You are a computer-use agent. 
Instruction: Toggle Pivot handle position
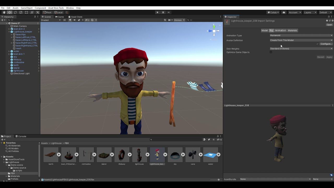(47, 12)
